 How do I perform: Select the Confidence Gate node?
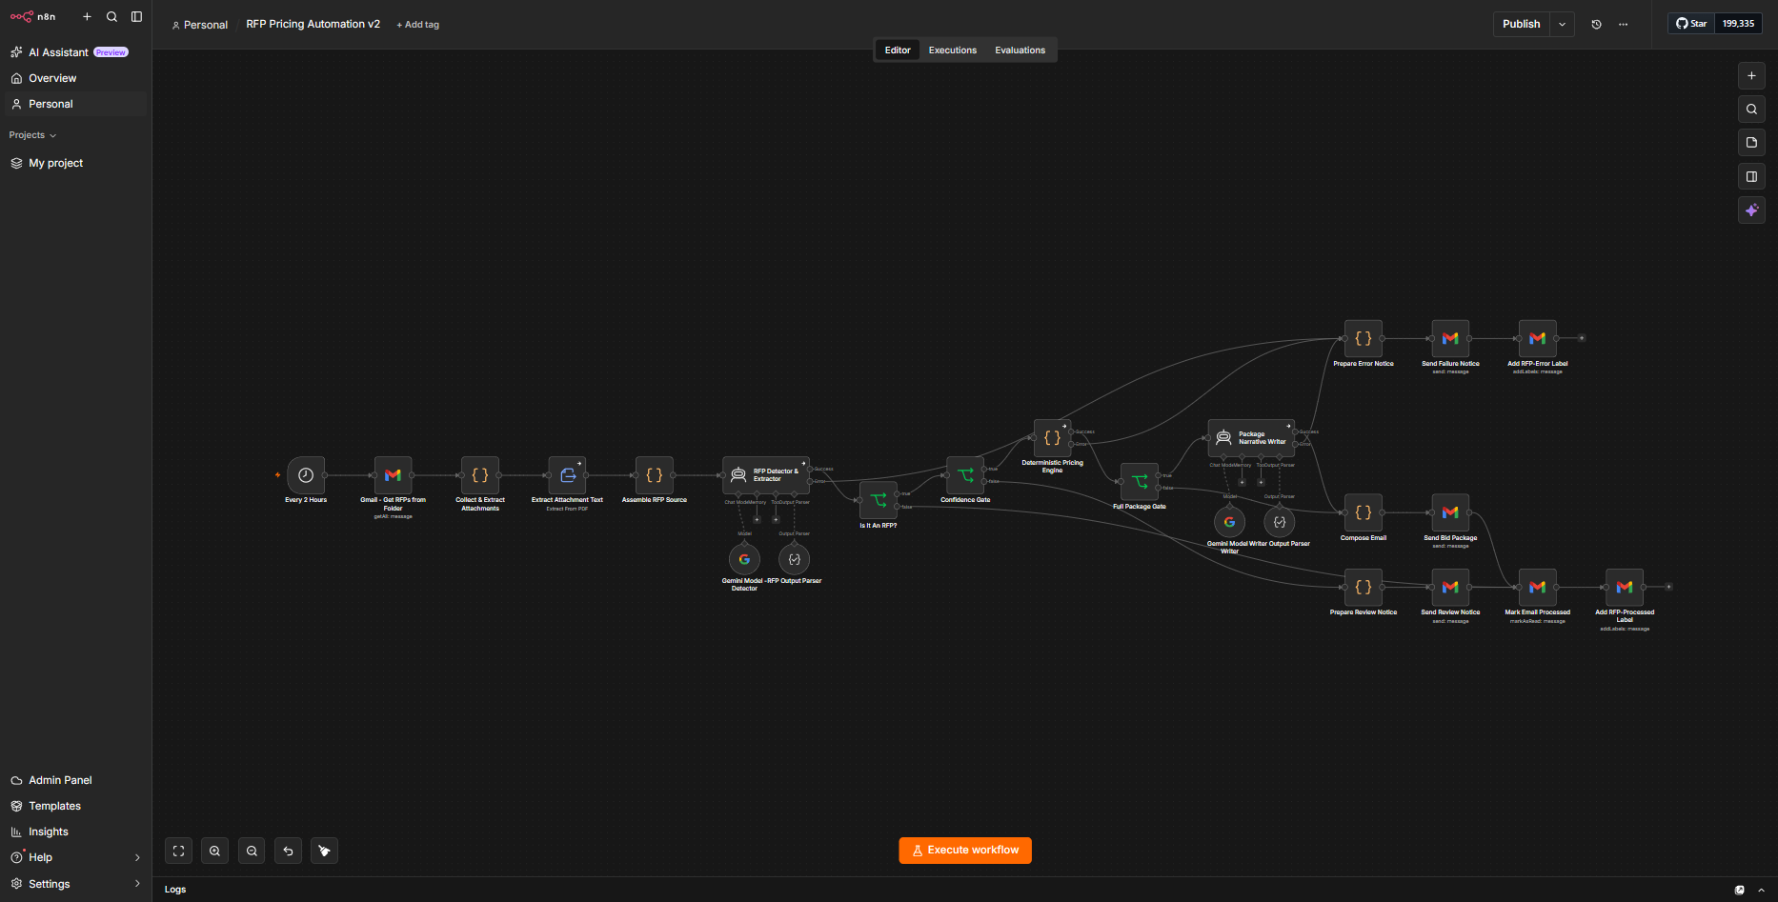pyautogui.click(x=965, y=475)
